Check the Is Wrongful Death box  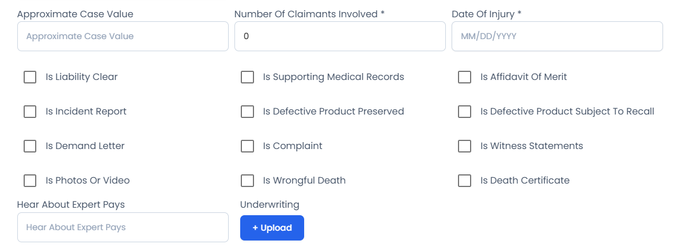click(x=247, y=181)
